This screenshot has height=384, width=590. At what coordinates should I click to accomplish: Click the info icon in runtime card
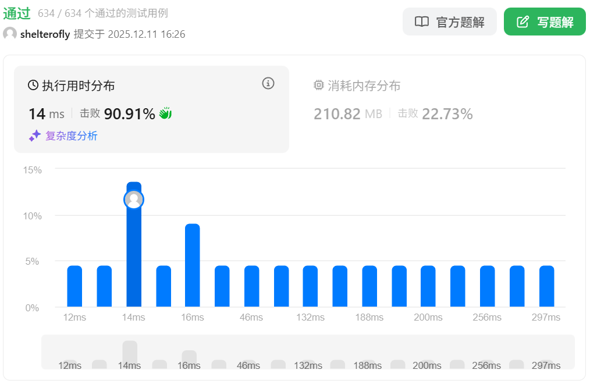click(x=268, y=83)
